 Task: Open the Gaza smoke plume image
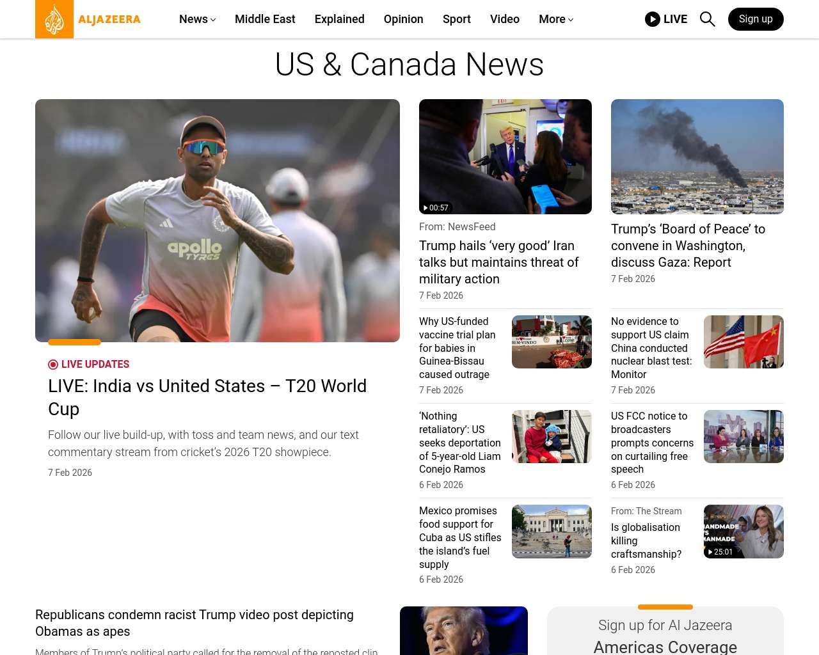click(x=697, y=157)
